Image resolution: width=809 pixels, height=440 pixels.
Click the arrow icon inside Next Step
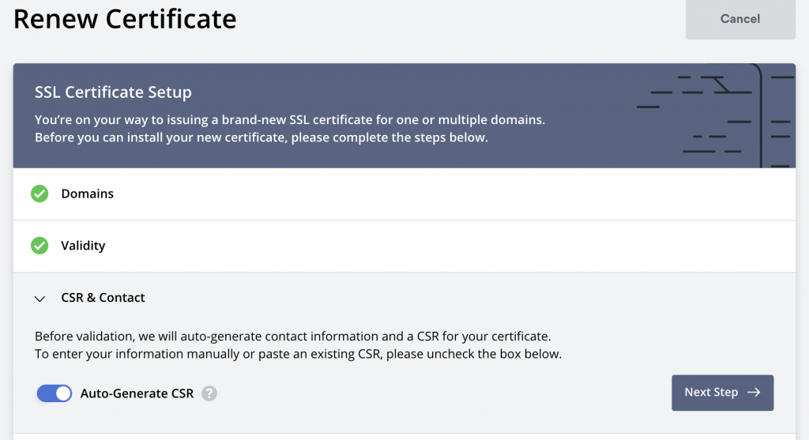(x=754, y=393)
